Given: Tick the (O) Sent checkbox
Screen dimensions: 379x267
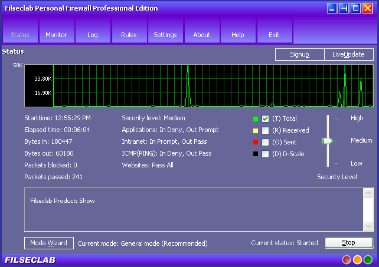Looking at the screenshot, I should [x=266, y=142].
